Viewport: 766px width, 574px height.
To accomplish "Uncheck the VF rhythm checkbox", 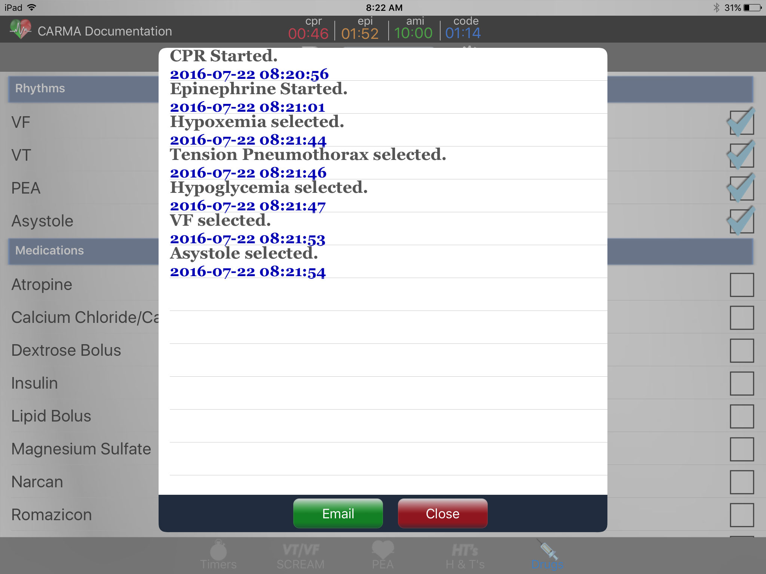I will coord(742,122).
